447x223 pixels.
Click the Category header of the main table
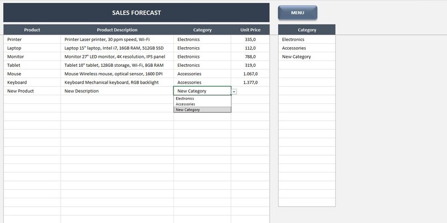coord(202,30)
